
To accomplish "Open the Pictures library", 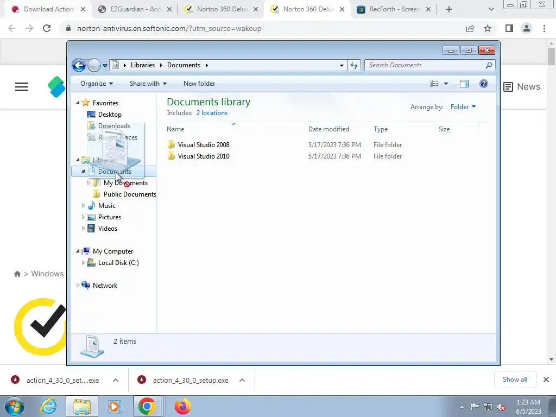I will (x=109, y=217).
